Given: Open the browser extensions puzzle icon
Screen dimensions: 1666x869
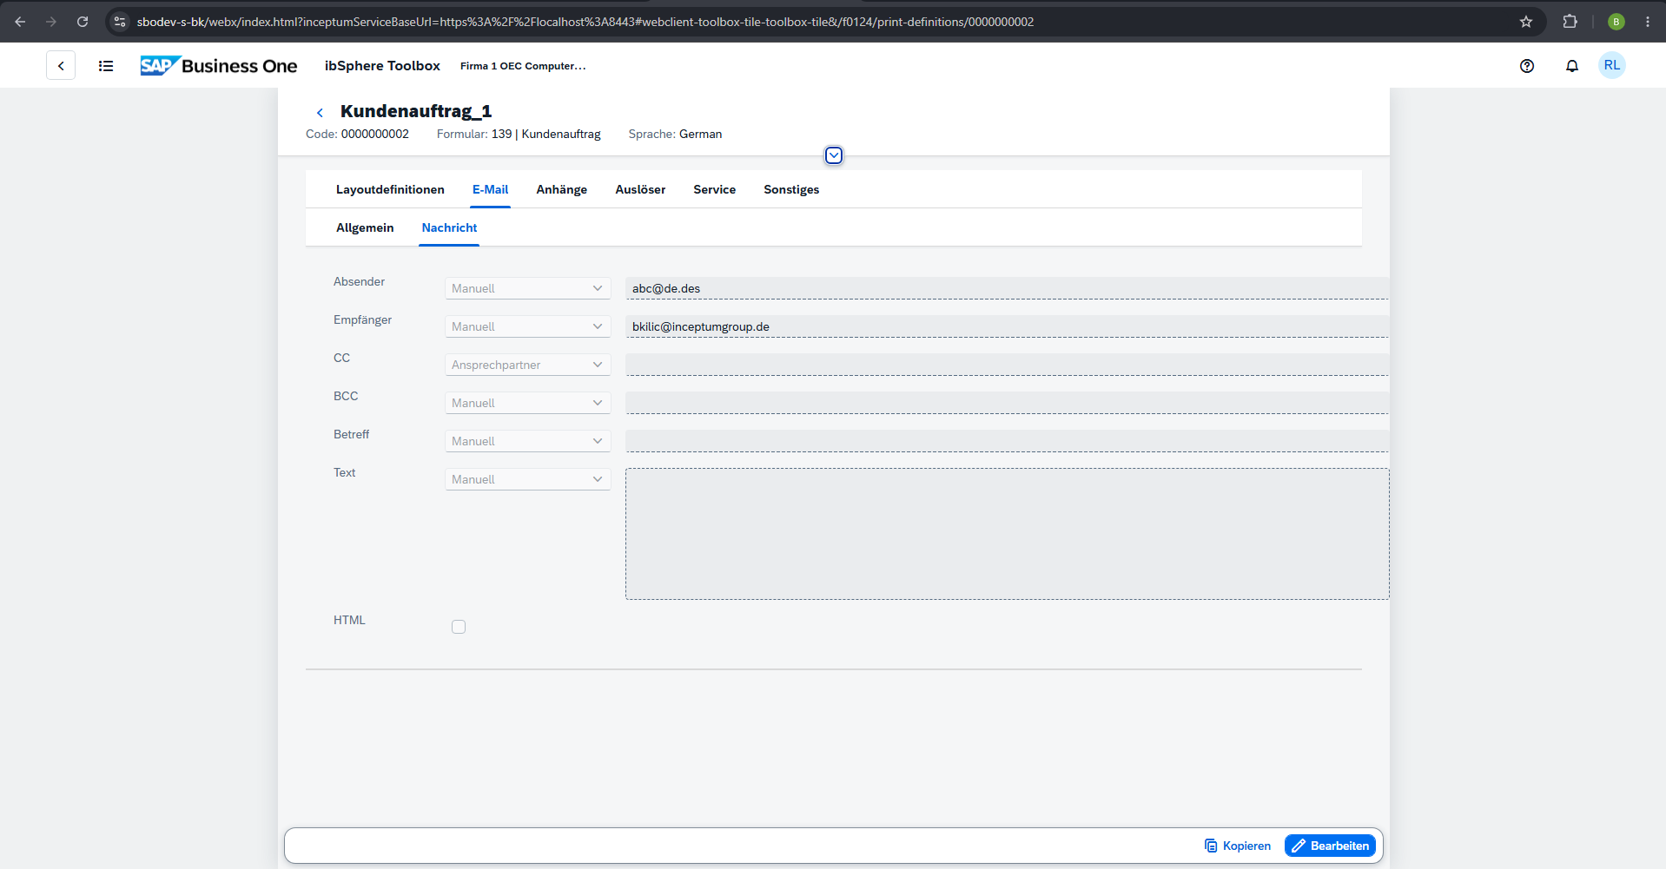Looking at the screenshot, I should coord(1570,22).
